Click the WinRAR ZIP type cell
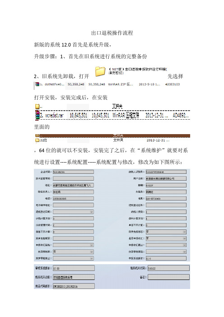This screenshot has width=224, height=317. pos(121,84)
